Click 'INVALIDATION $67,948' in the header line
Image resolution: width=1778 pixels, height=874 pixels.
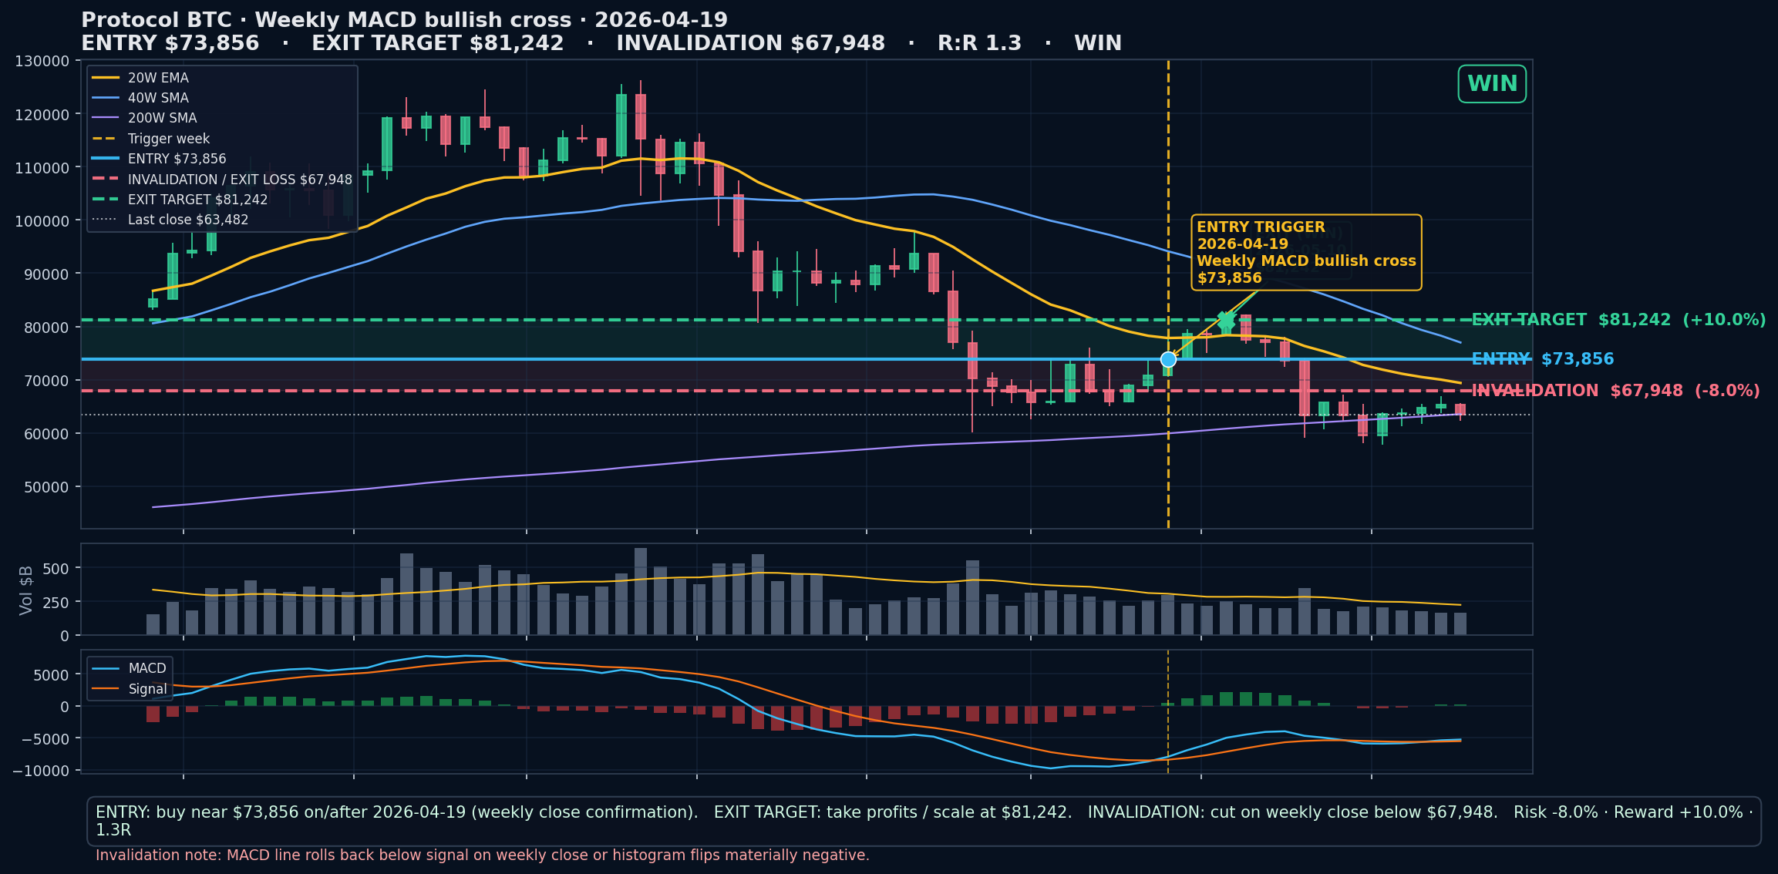tap(750, 43)
